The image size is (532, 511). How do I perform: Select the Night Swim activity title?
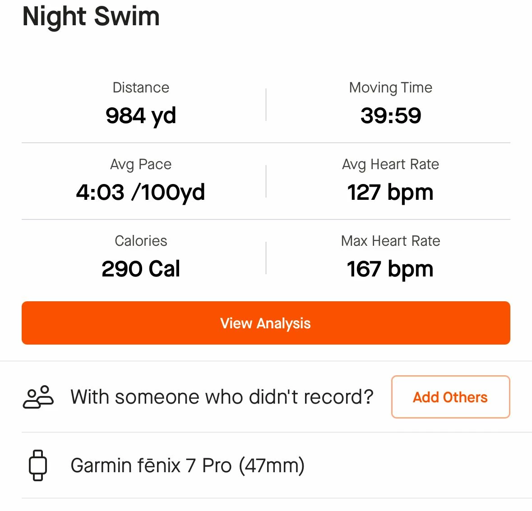click(x=91, y=17)
